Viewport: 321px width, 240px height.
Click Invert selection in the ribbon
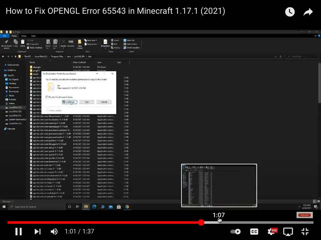(x=132, y=48)
